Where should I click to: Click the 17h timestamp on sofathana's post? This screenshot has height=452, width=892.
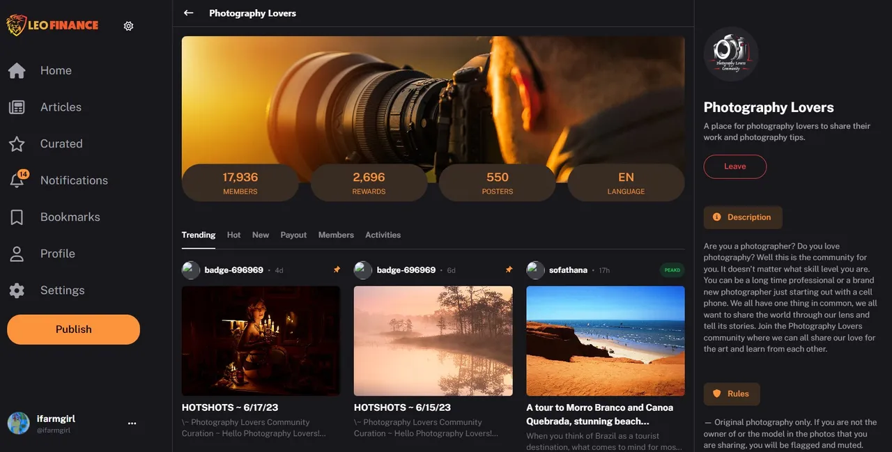pos(604,270)
